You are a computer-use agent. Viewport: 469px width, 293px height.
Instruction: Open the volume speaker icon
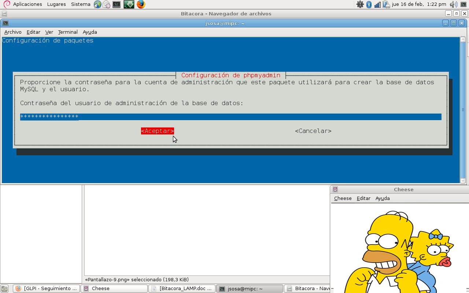454,4
